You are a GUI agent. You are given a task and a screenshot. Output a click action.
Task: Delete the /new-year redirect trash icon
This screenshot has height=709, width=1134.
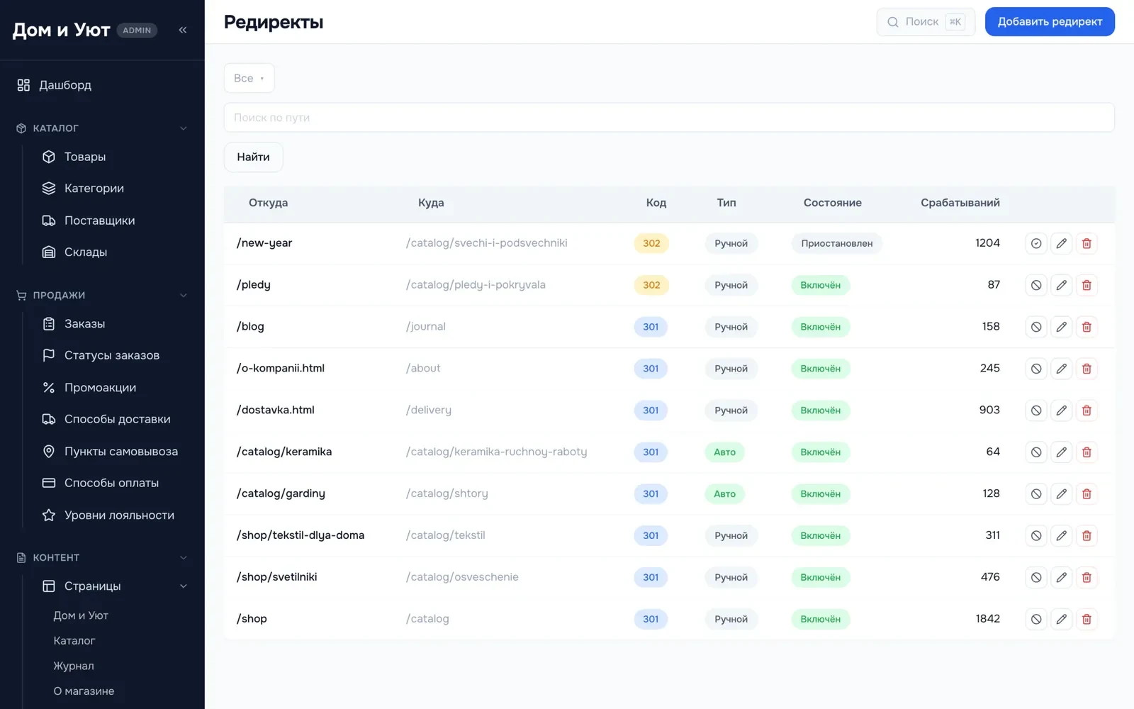tap(1087, 243)
